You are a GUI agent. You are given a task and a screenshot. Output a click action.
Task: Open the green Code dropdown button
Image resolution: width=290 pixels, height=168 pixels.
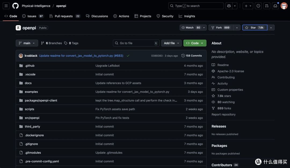coord(195,43)
